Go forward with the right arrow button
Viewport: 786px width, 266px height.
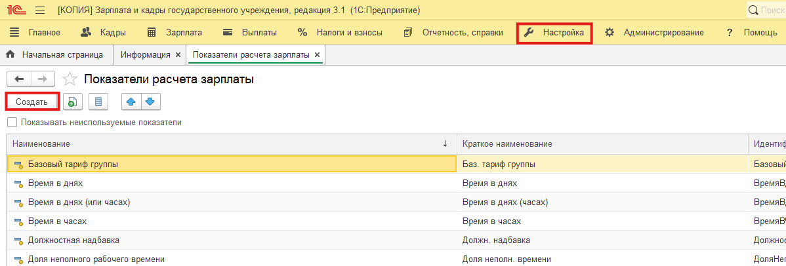[x=43, y=79]
